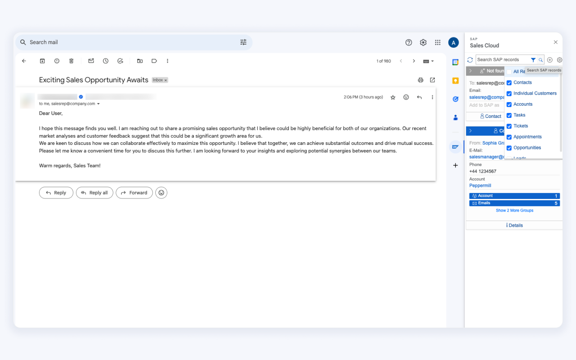
Task: Collapse the Contact section chevron
Action: pos(471,130)
